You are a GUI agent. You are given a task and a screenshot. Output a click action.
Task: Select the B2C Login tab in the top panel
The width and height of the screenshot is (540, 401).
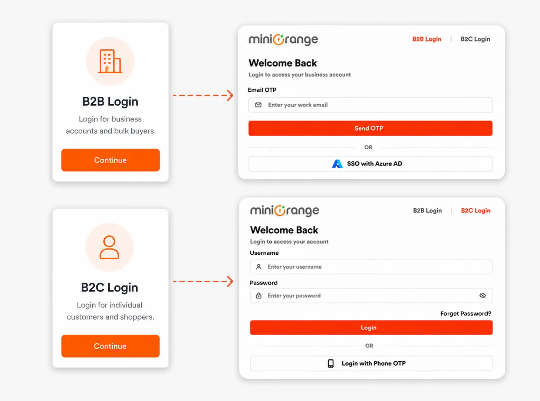pos(475,39)
